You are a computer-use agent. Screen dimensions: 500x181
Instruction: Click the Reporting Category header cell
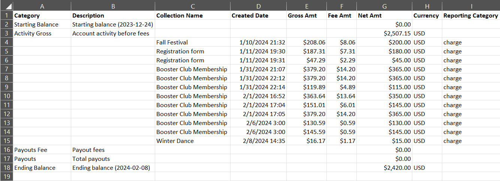[471, 16]
